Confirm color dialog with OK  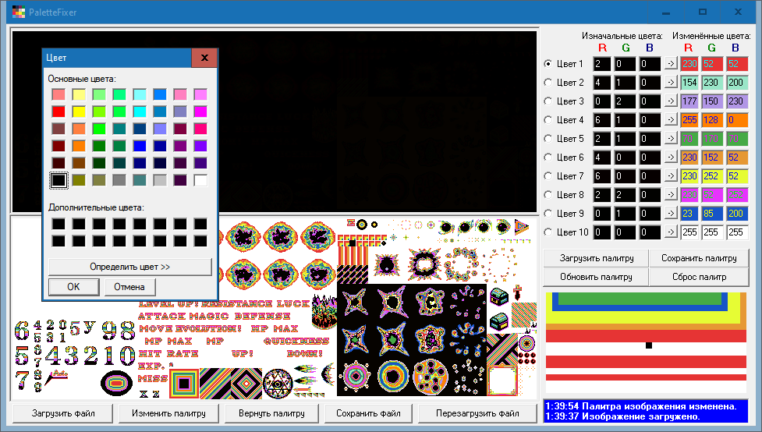[73, 287]
